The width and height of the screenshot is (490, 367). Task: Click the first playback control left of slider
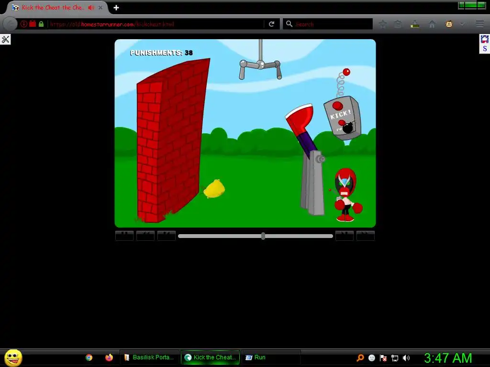tap(124, 236)
